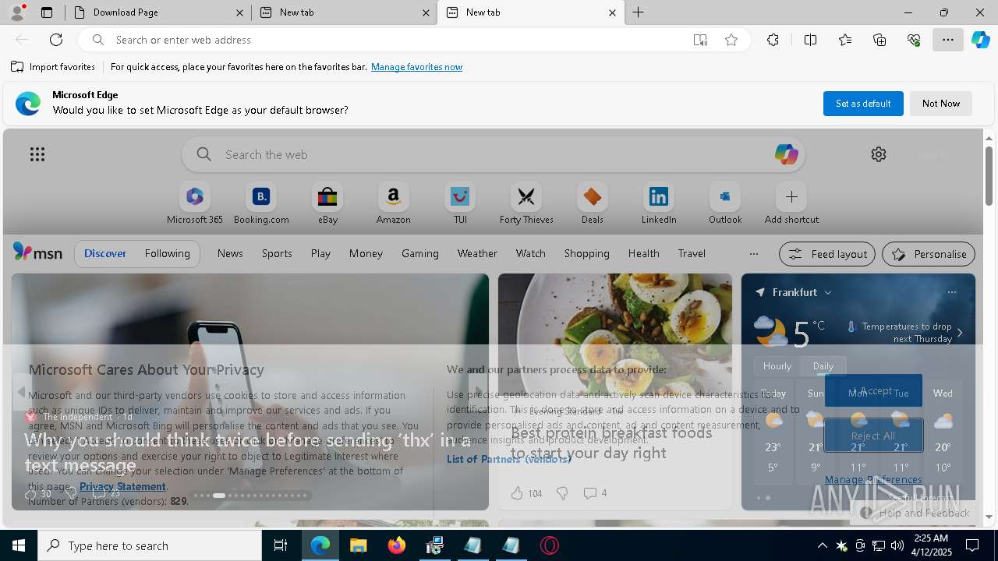Screen dimensions: 998x561
Task: Open the Extensions puzzle icon
Action: coord(773,40)
